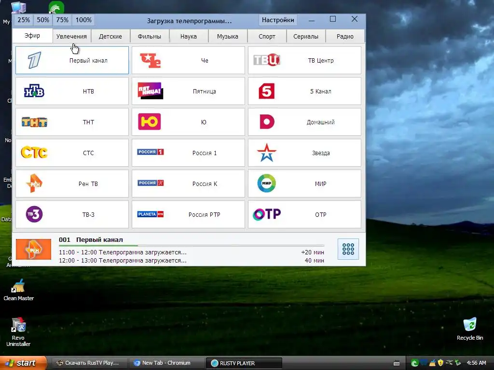Click the Пятница channel logo
This screenshot has height=370, width=494.
151,91
